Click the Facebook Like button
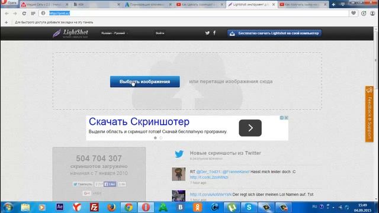The image size is (379, 213). click(x=110, y=184)
